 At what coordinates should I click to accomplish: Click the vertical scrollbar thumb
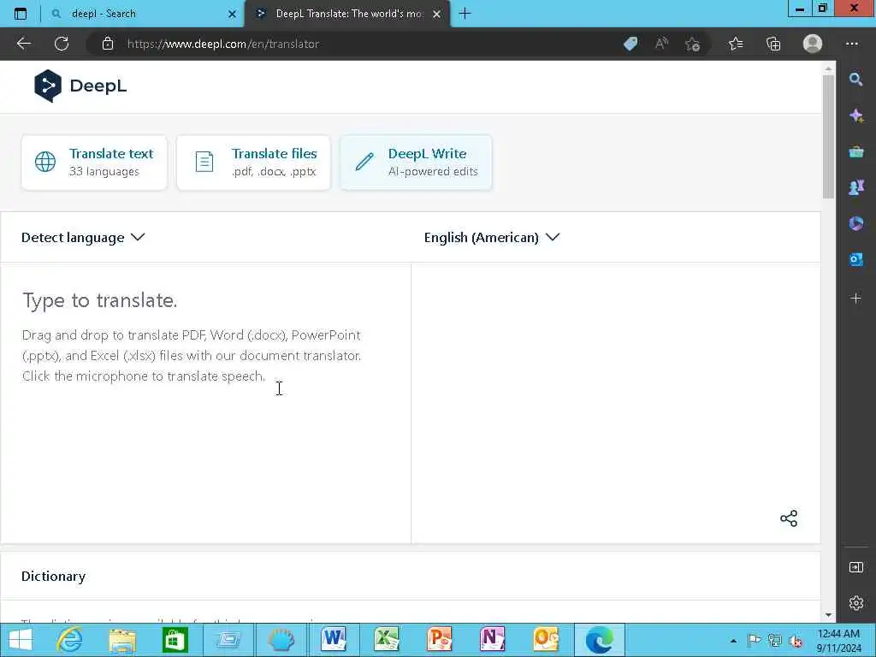point(828,137)
